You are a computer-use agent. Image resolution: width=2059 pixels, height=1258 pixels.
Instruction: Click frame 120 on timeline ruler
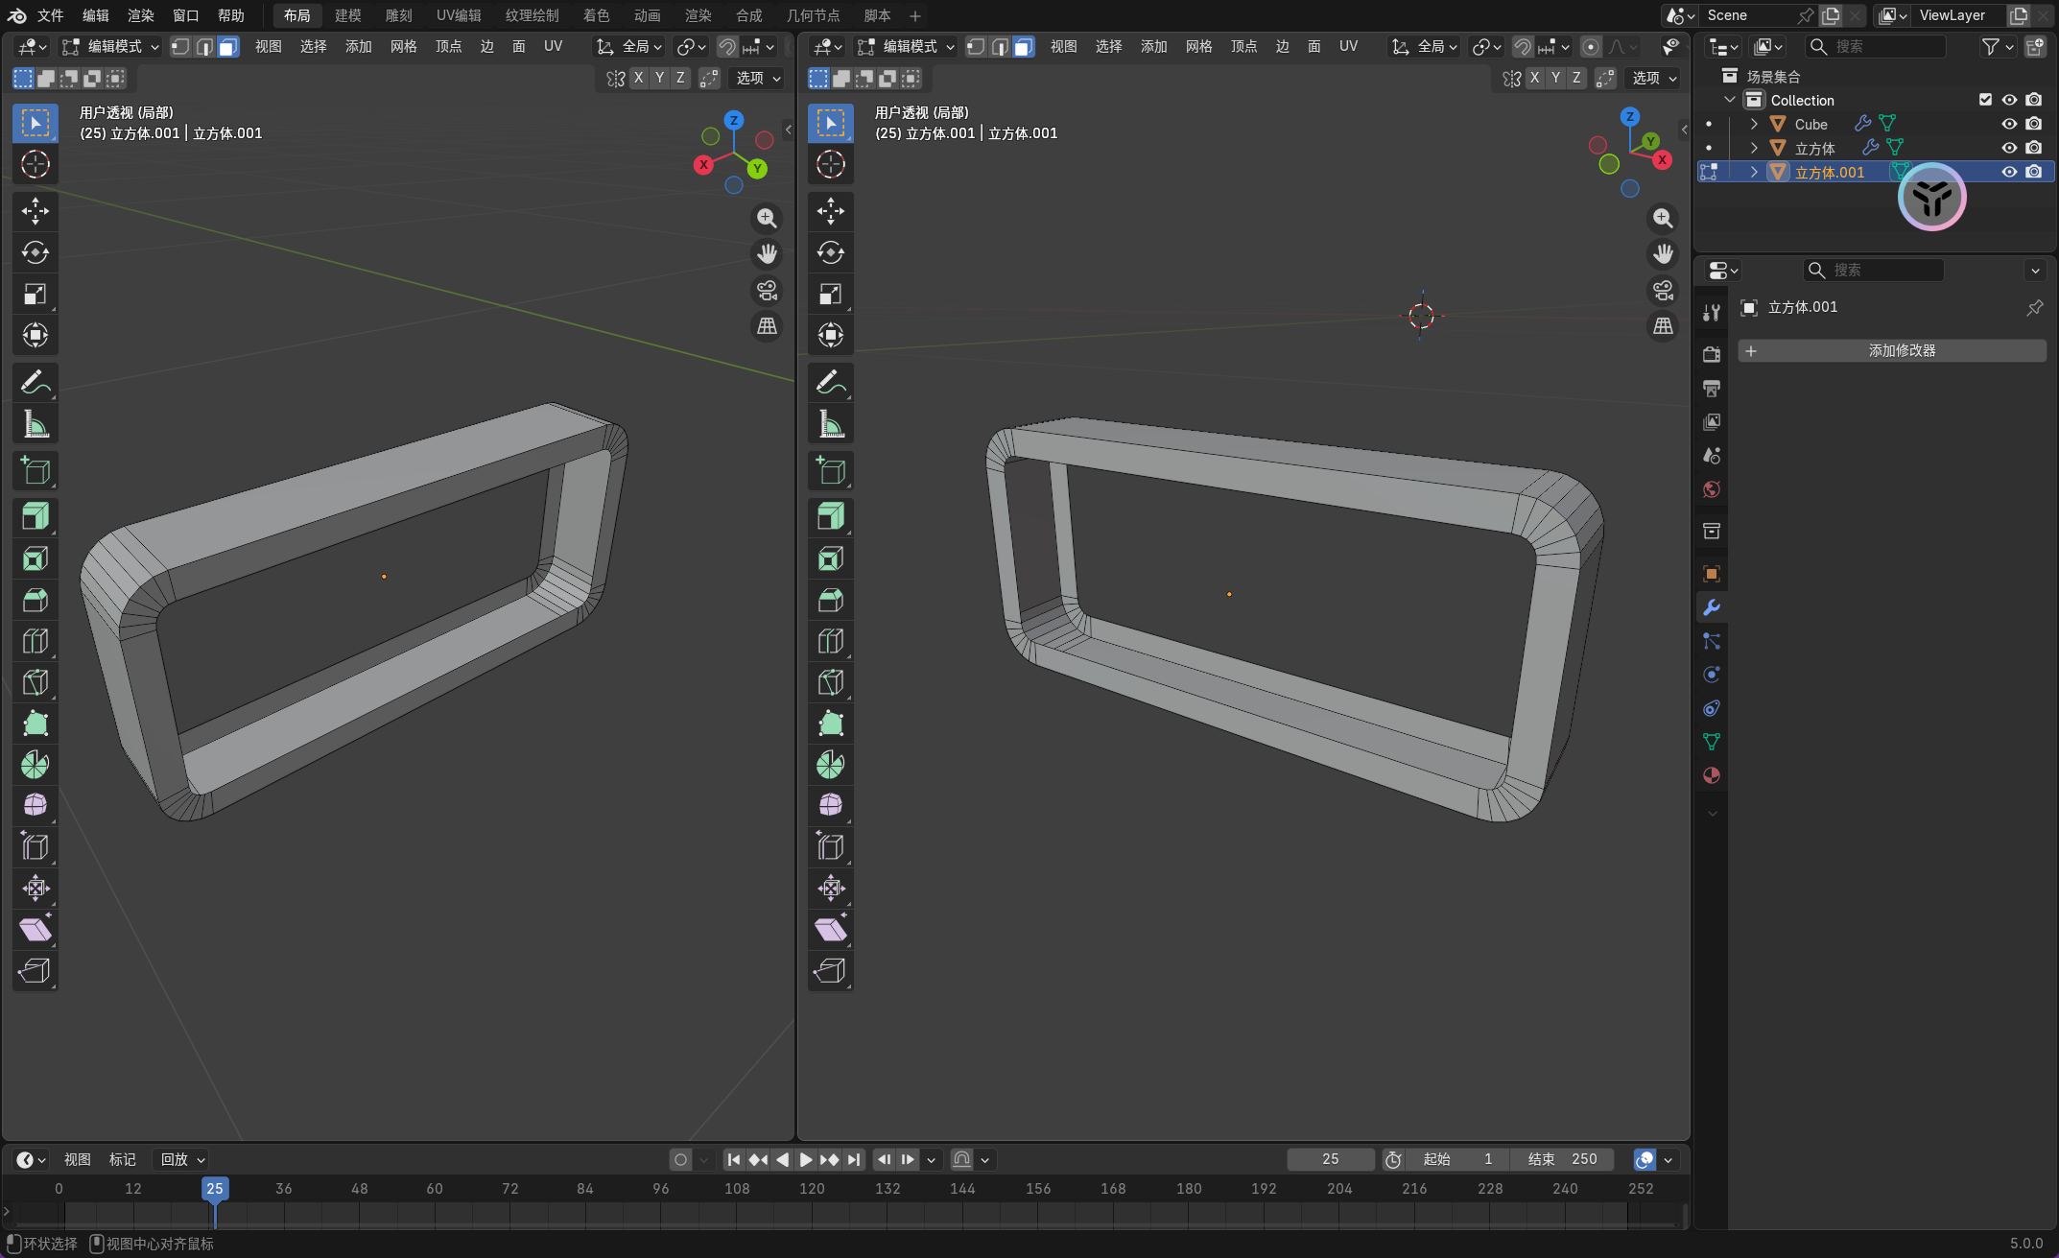(x=812, y=1188)
